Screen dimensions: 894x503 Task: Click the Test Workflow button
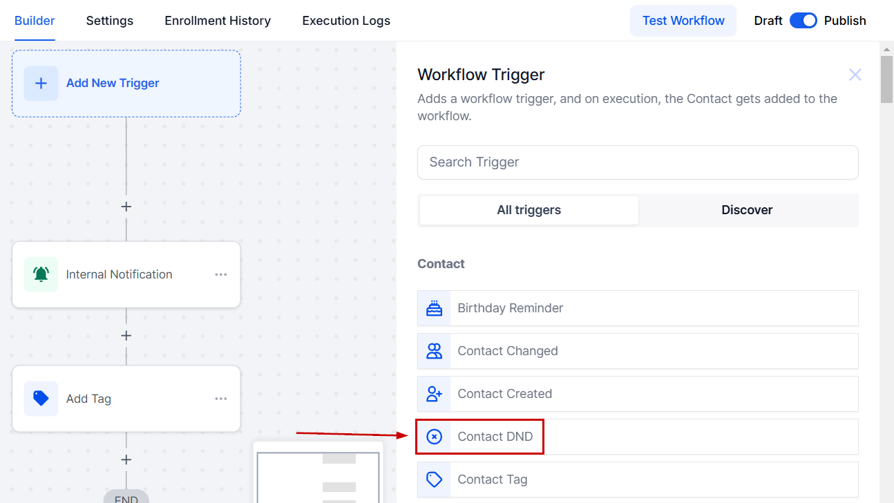coord(683,21)
